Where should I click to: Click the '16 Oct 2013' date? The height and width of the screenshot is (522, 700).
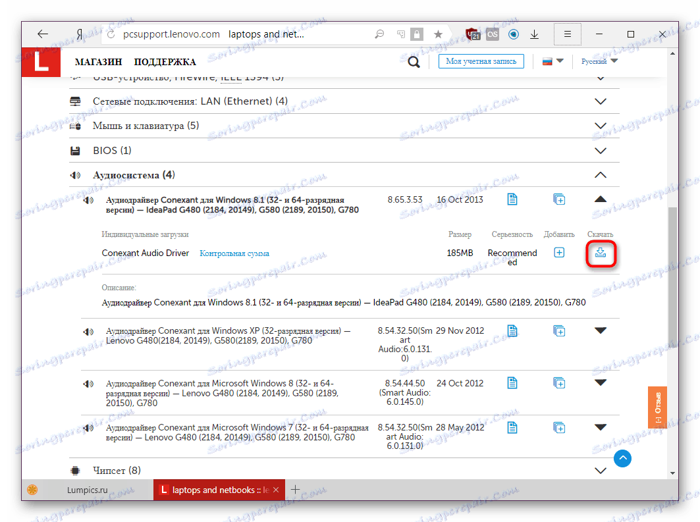tap(460, 199)
